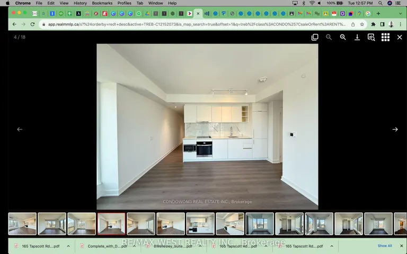The width and height of the screenshot is (407, 254).
Task: Go to the next photo with right arrow
Action: pos(395,129)
